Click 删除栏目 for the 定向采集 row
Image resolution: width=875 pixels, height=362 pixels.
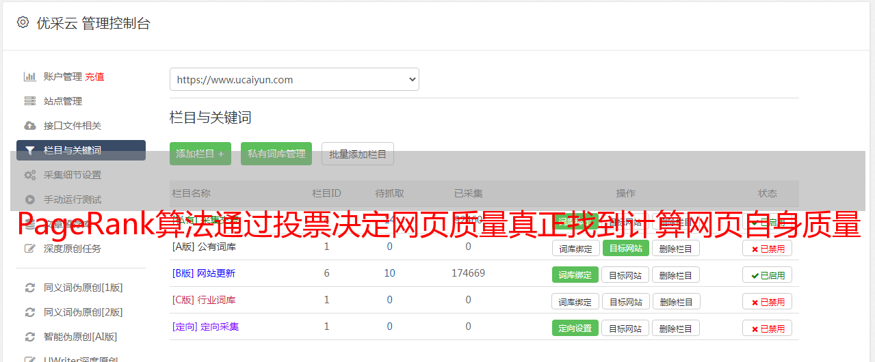[x=675, y=328]
